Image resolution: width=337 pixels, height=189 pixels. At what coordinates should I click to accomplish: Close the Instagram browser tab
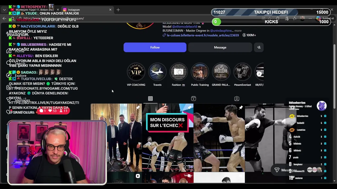110,10
